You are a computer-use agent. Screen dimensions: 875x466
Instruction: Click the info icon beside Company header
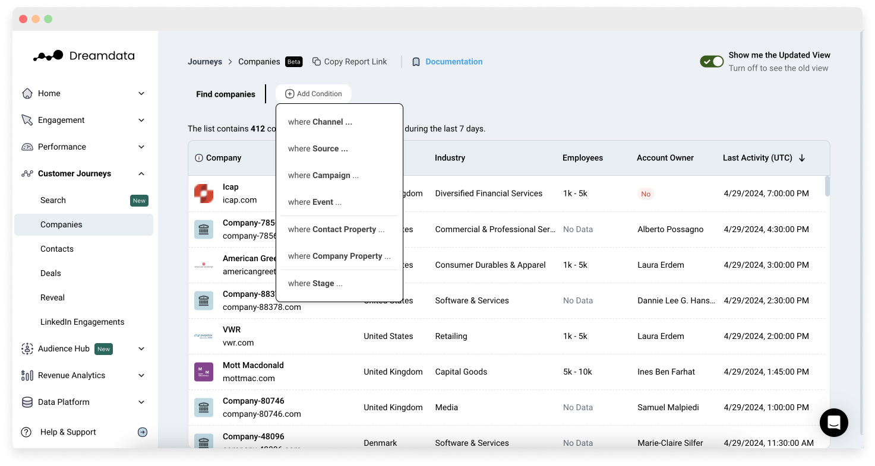click(199, 158)
